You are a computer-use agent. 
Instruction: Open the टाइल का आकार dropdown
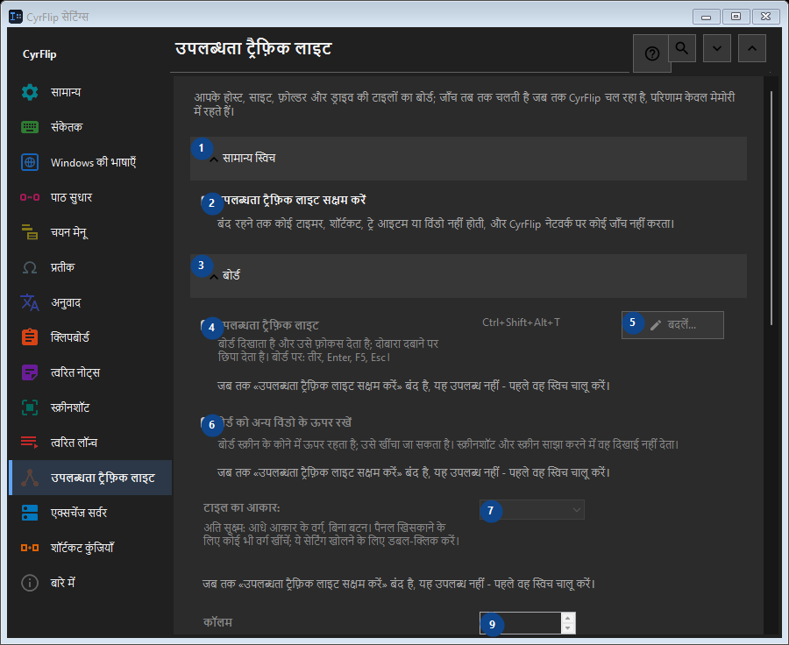coord(532,510)
